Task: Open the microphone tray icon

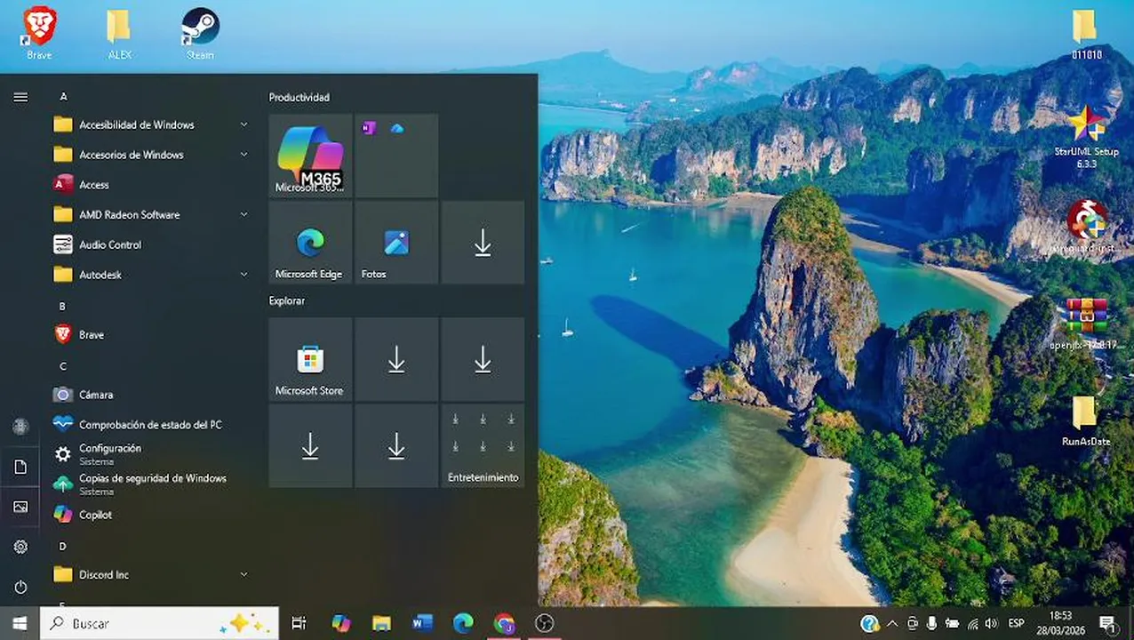Action: [x=931, y=624]
